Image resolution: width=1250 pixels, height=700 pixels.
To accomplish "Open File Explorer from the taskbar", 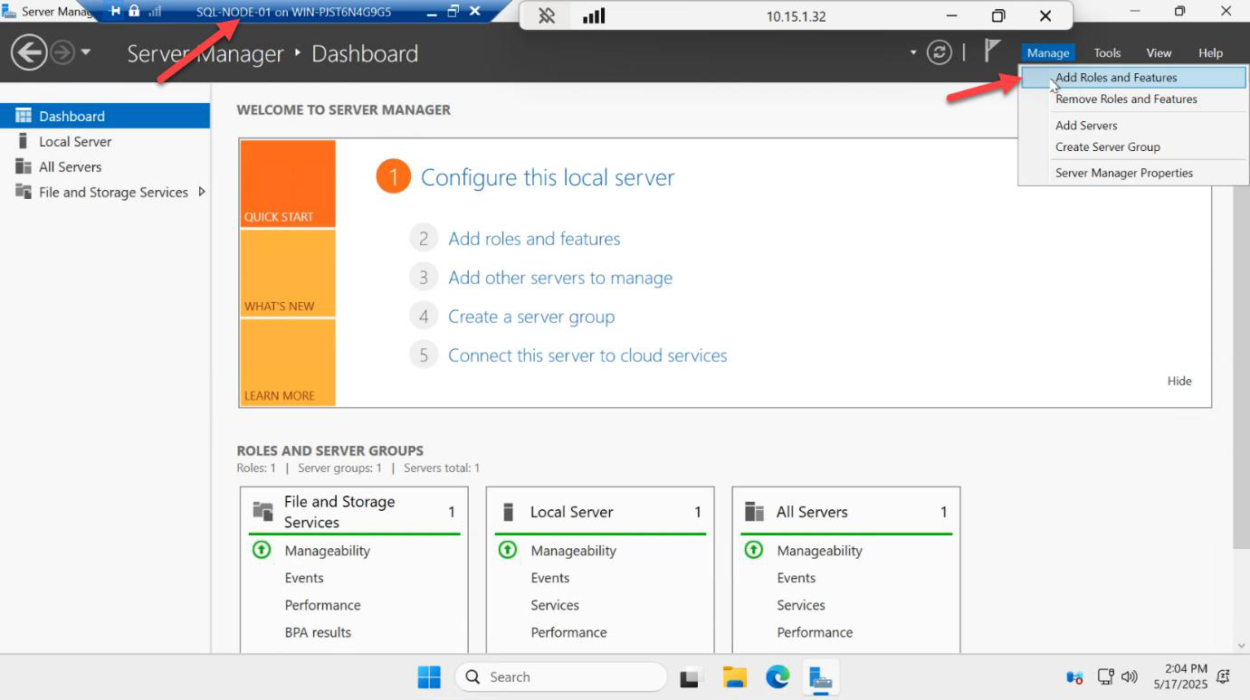I will [734, 676].
